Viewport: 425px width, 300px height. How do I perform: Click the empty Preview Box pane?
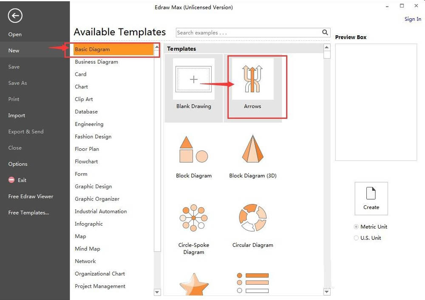pos(376,102)
